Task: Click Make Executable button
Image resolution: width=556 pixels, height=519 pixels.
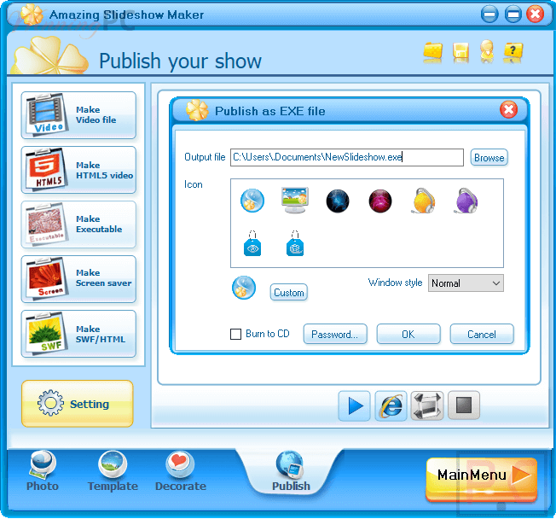Action: click(x=78, y=225)
